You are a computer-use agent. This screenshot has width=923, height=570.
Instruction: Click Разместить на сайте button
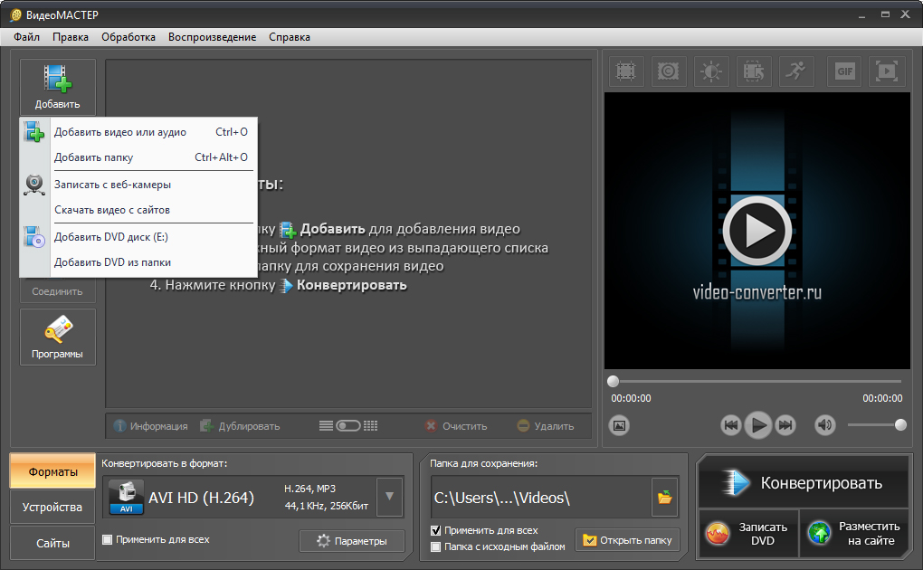point(855,534)
